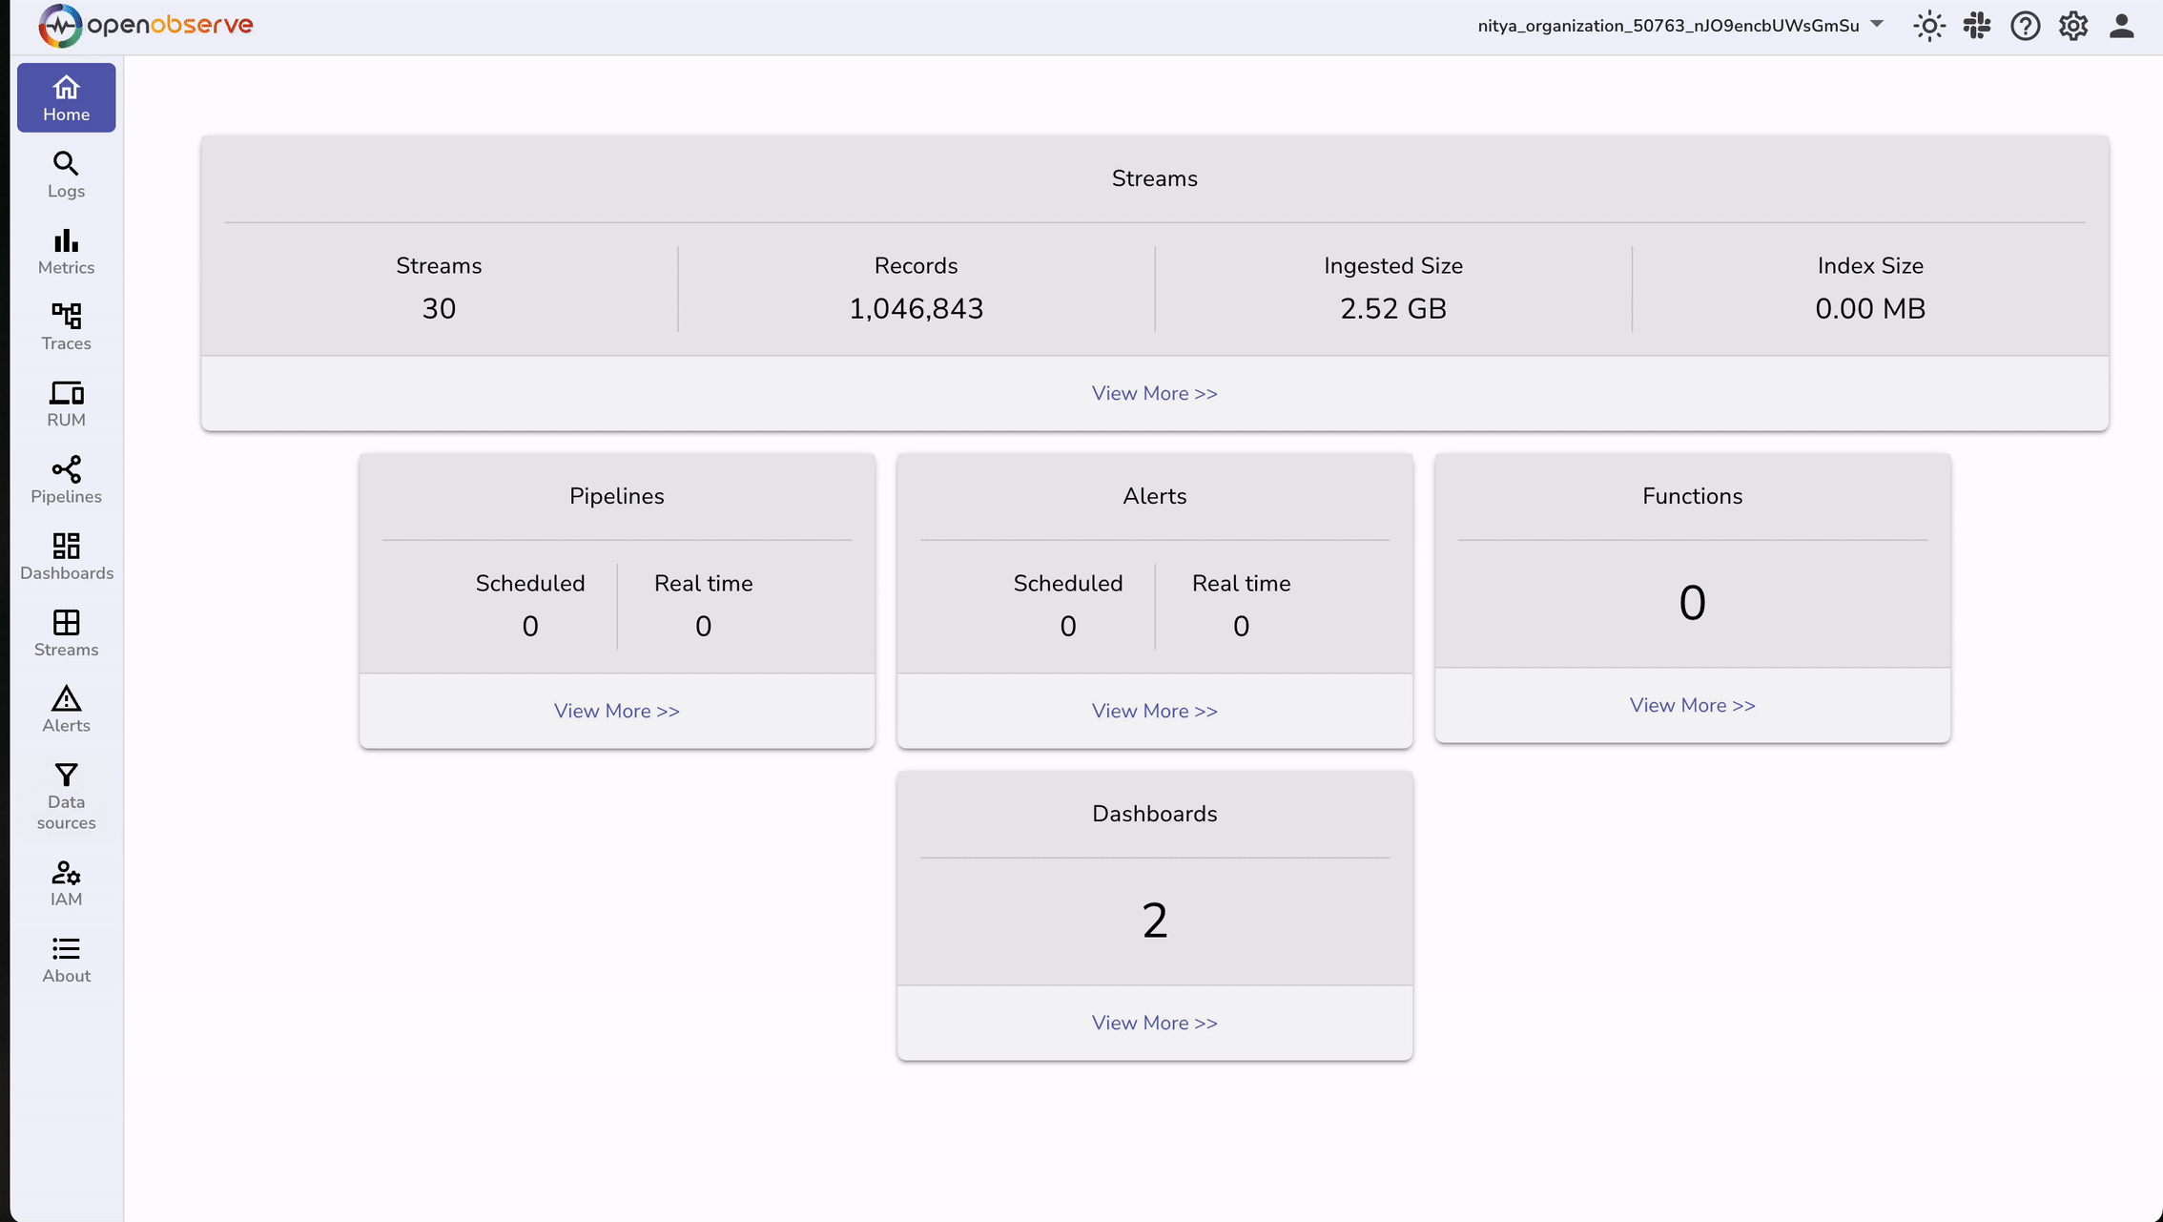Open help question mark menu
The height and width of the screenshot is (1222, 2163).
click(2025, 25)
